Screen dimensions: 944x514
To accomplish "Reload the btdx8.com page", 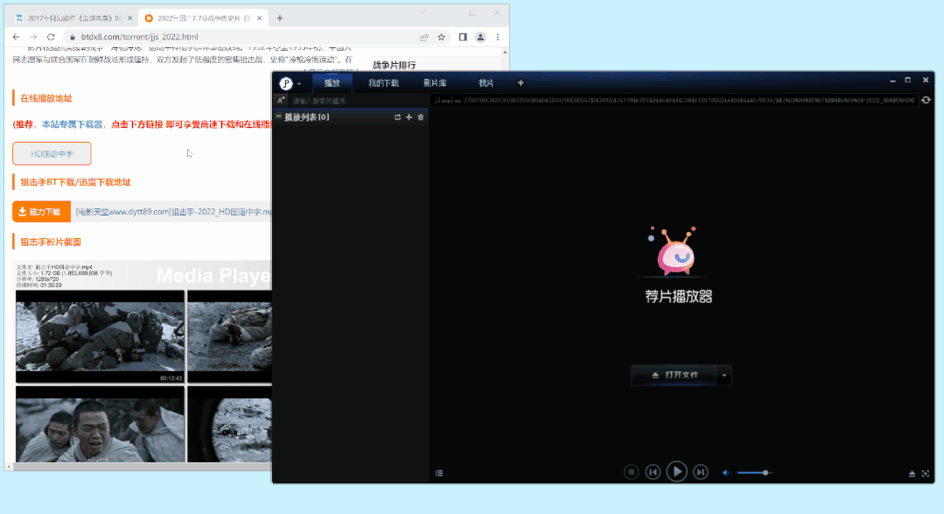I will click(x=51, y=37).
